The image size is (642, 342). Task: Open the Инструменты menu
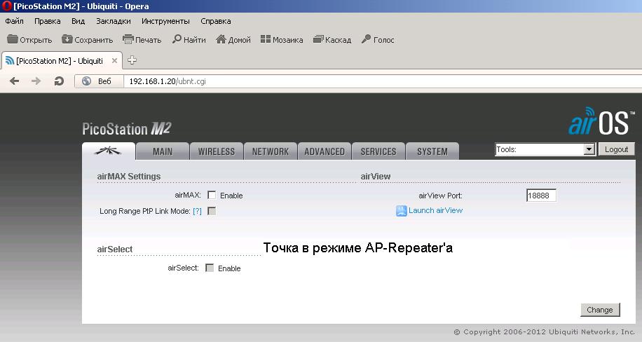pyautogui.click(x=165, y=21)
